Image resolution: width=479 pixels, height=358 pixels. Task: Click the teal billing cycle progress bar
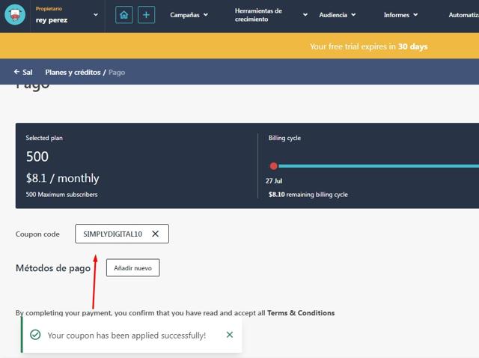[x=379, y=166]
